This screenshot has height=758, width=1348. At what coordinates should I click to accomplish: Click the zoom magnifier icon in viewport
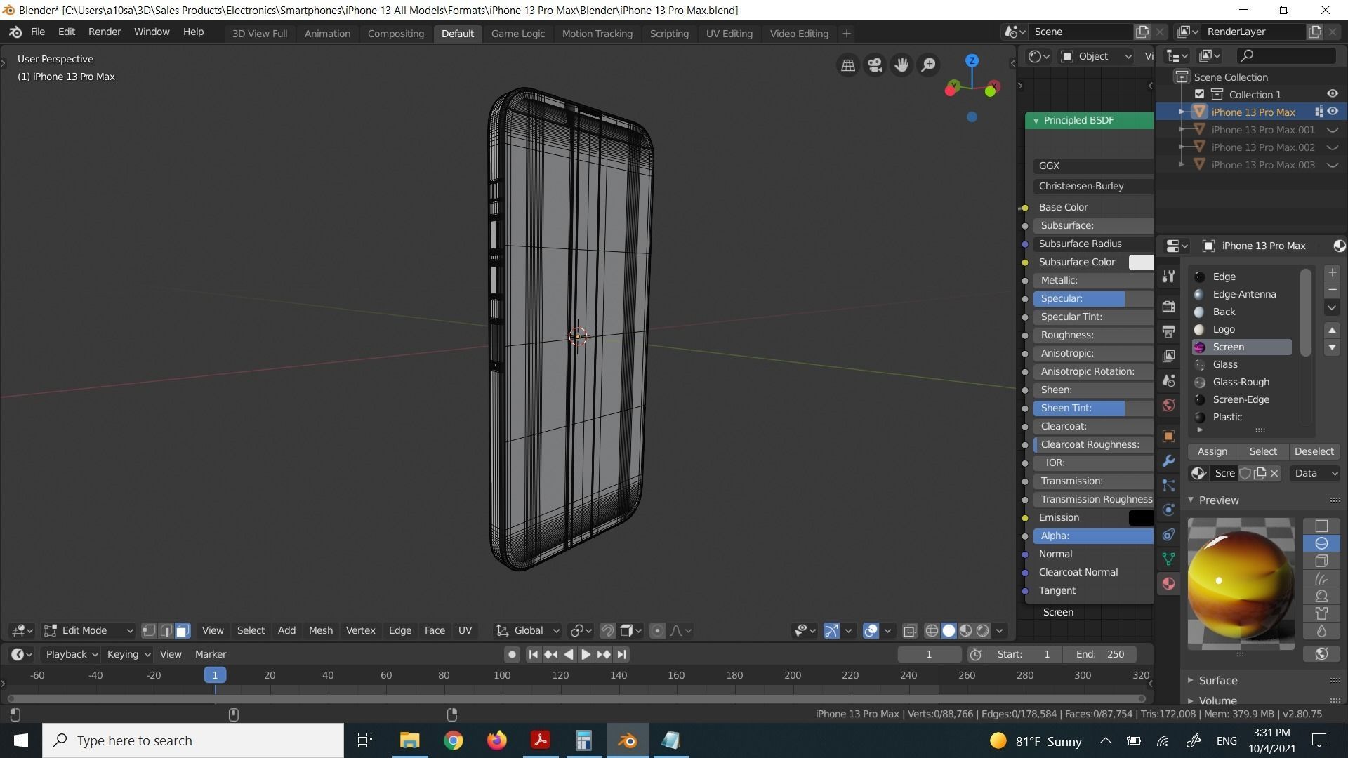point(928,65)
